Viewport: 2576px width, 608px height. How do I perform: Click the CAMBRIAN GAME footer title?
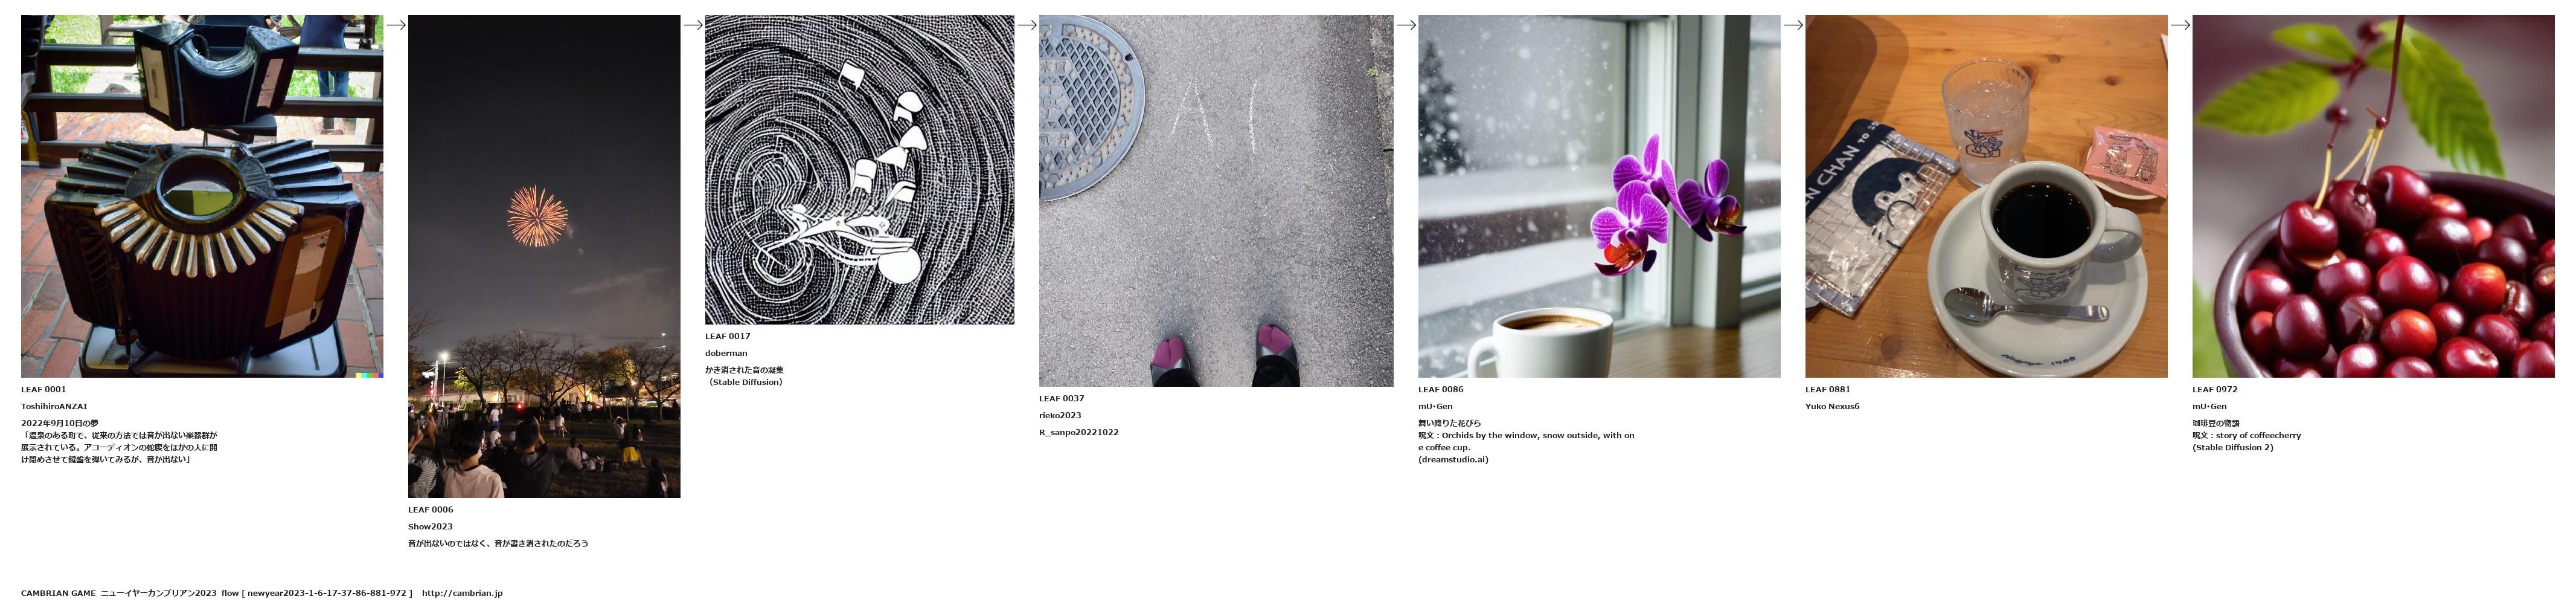(x=58, y=593)
